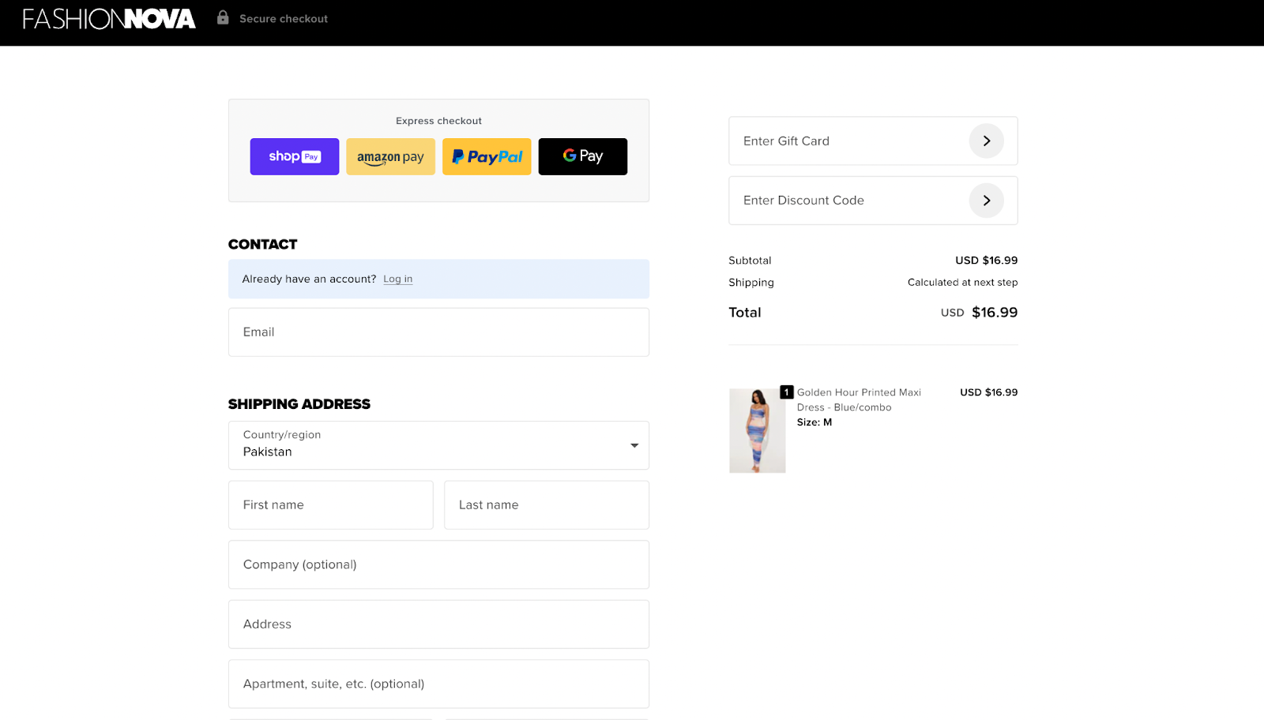
Task: Open the Golden Hour dress thumbnail
Action: coord(758,430)
